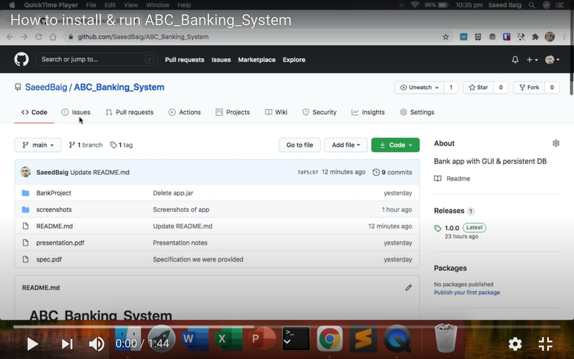Open Chrome extensions puzzle icon
The height and width of the screenshot is (359, 574).
click(535, 37)
